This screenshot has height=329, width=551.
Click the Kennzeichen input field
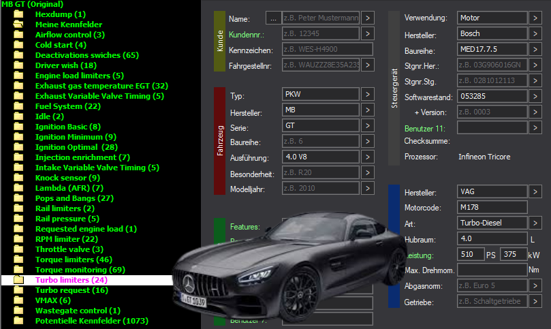tap(328, 49)
